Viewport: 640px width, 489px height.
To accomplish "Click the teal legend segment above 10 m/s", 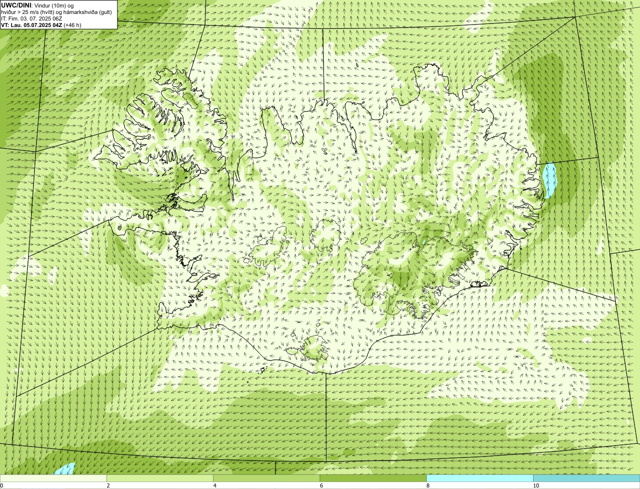I will pos(586,478).
